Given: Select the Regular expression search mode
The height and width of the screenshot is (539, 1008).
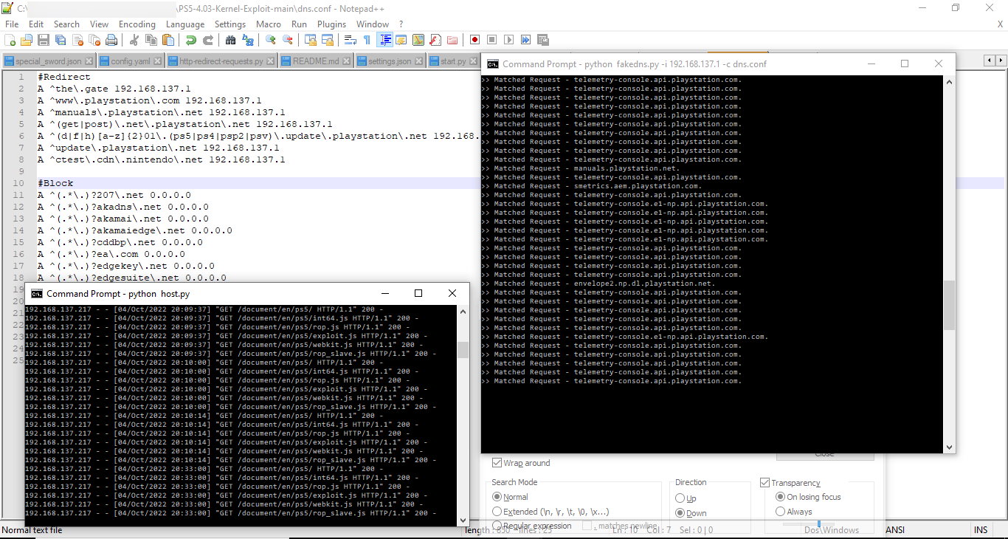Looking at the screenshot, I should click(x=499, y=526).
